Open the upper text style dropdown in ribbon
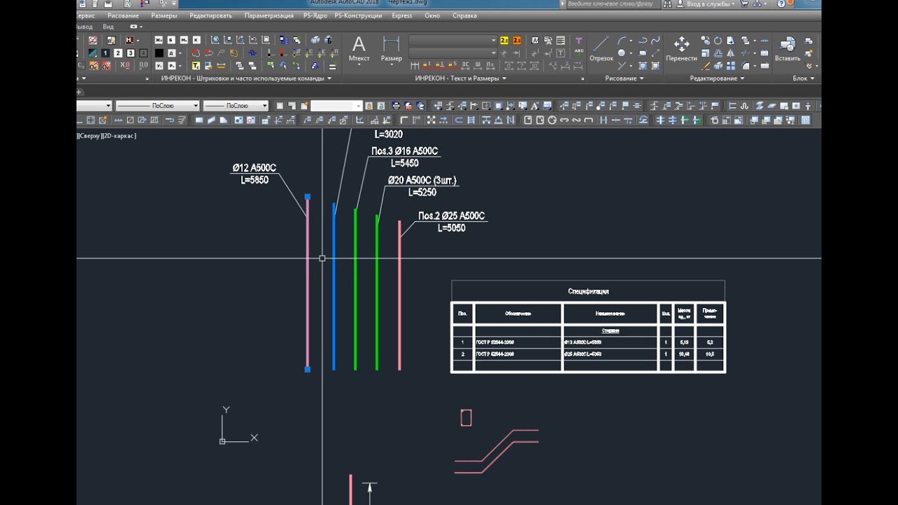898x505 pixels. [453, 41]
